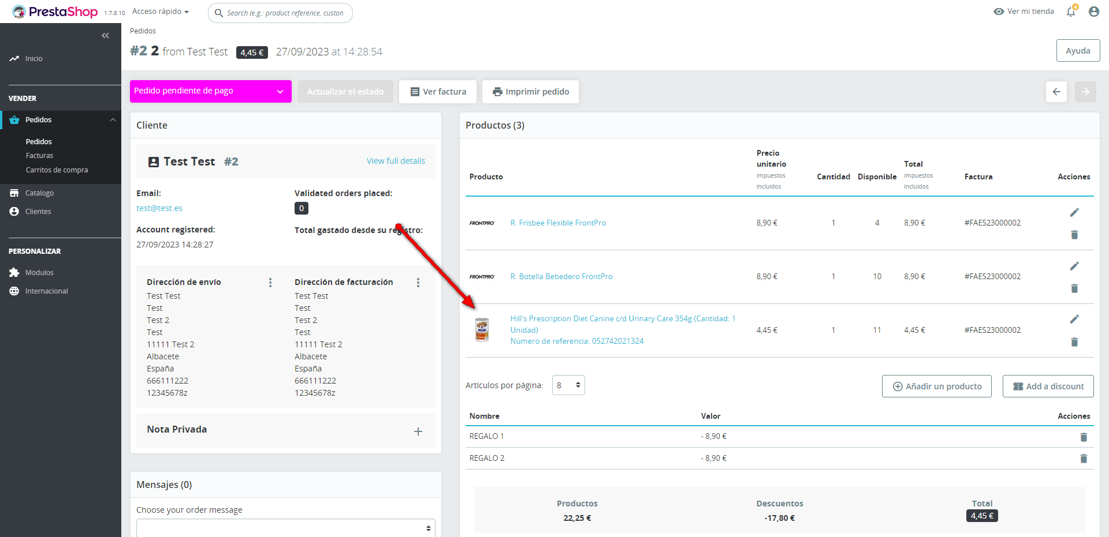
Task: Open Facturas in the sidebar
Action: [39, 156]
